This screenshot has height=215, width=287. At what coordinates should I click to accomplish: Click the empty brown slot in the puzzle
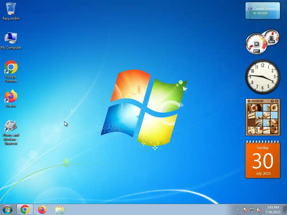point(251,123)
